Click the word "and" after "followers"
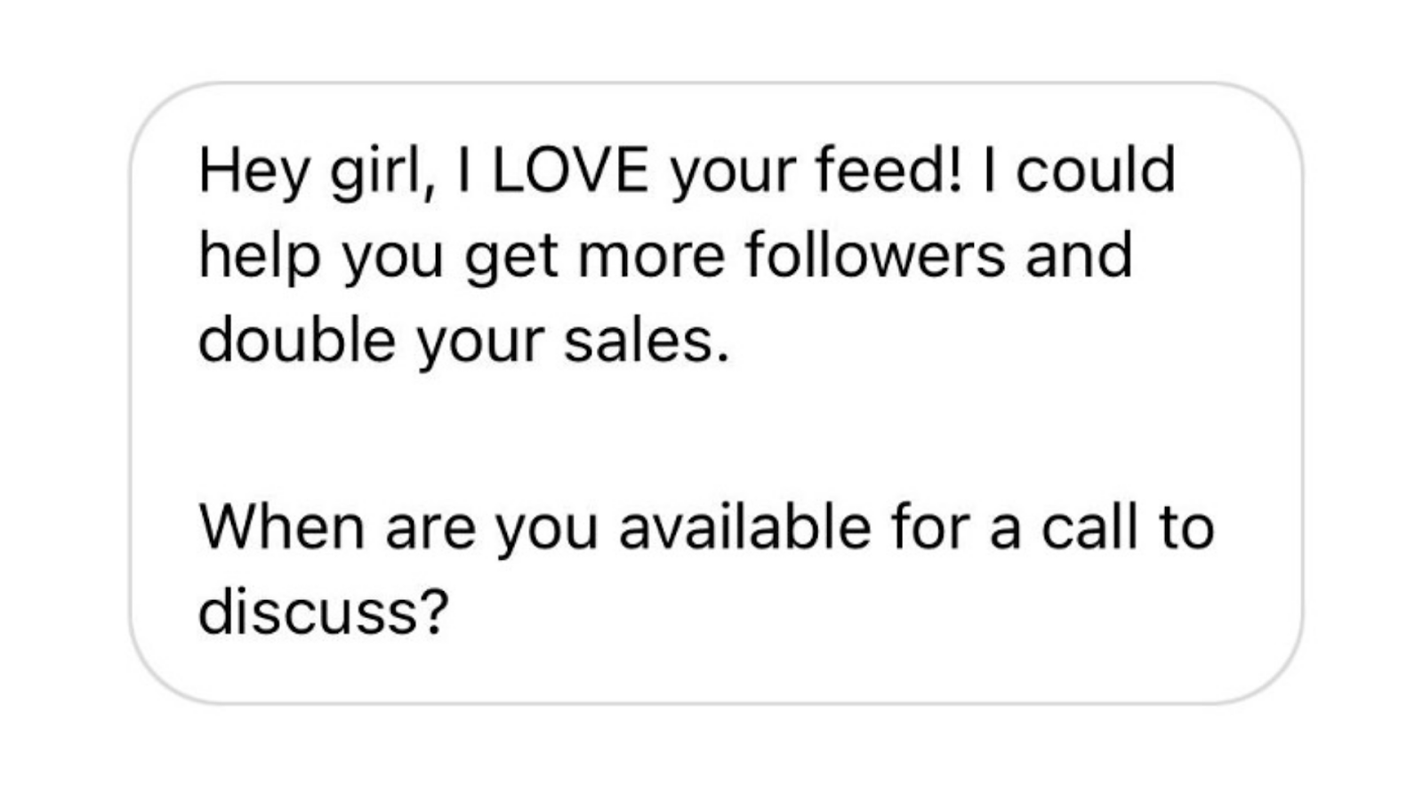 coord(1079,256)
